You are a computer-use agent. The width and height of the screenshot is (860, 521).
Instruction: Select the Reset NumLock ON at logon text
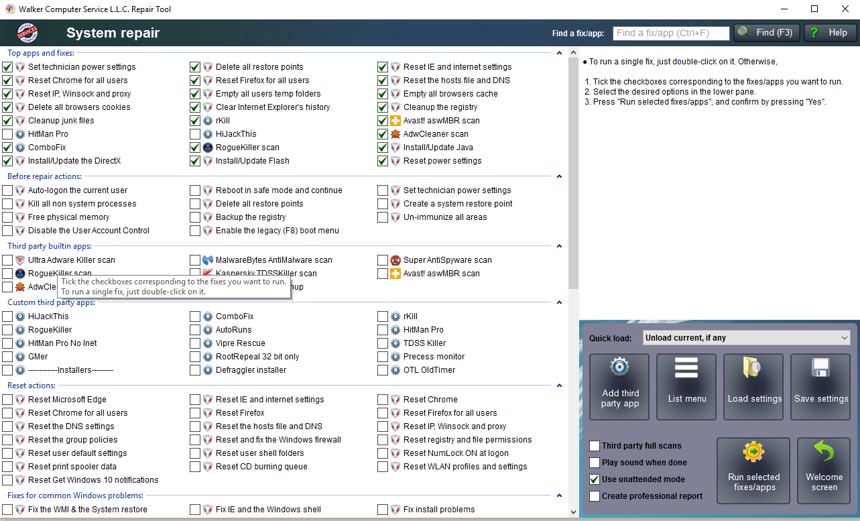pyautogui.click(x=456, y=453)
